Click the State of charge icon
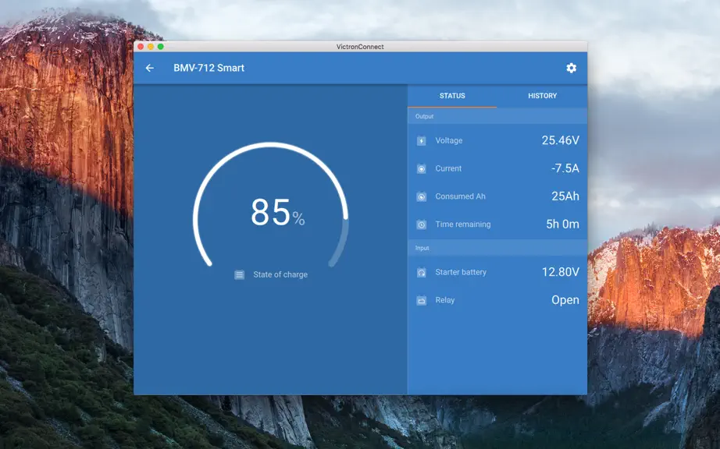 [x=239, y=274]
